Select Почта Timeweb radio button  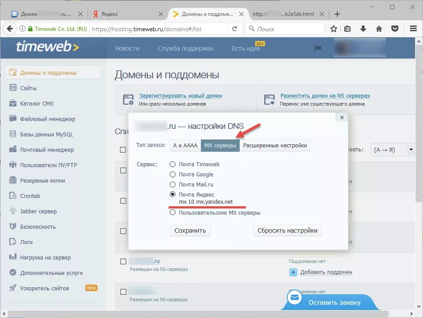[x=172, y=164]
